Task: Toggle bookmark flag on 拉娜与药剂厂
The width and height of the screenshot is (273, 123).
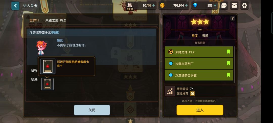Action: coord(228,64)
